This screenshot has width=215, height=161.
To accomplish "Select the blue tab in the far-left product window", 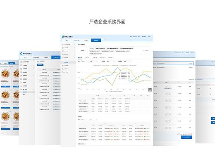I will coord(12,63).
